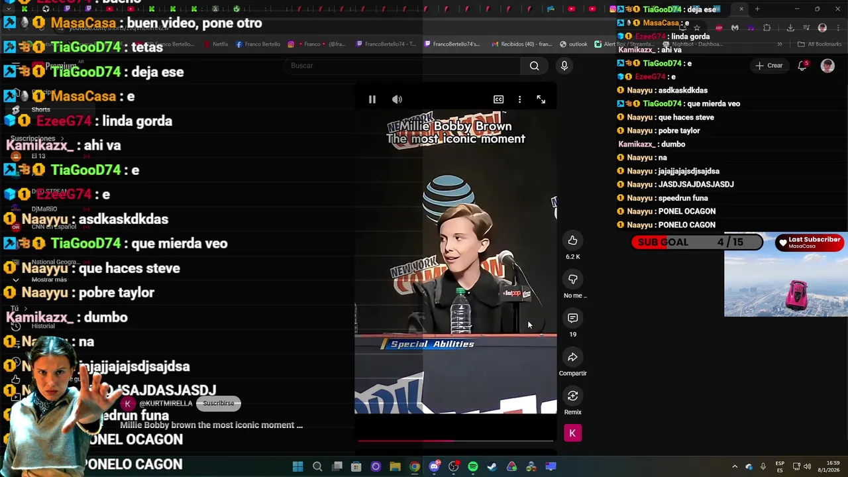Click the Last Subscriber MasaCasa badge
Viewport: 848px width, 477px height.
click(810, 242)
